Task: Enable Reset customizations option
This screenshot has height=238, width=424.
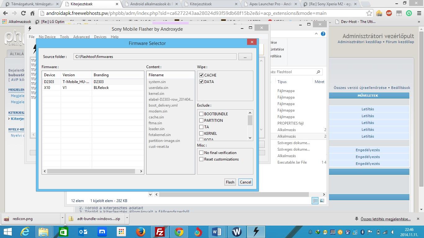Action: [201, 159]
